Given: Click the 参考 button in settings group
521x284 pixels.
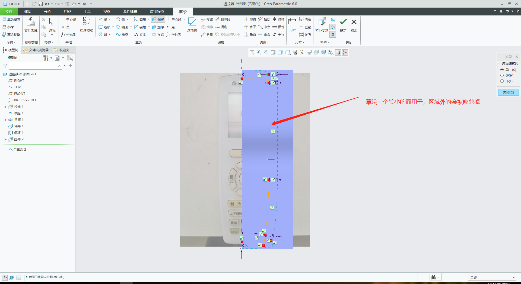Looking at the screenshot, I should [x=8, y=27].
